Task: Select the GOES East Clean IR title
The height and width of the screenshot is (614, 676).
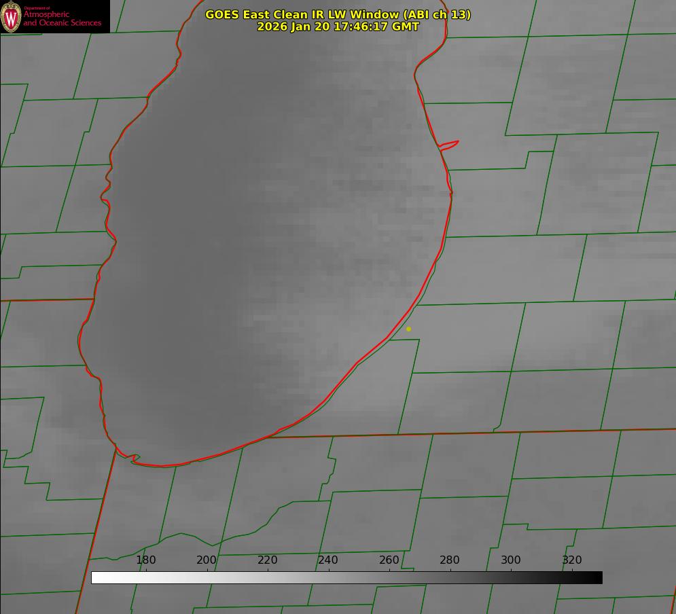Action: point(338,14)
